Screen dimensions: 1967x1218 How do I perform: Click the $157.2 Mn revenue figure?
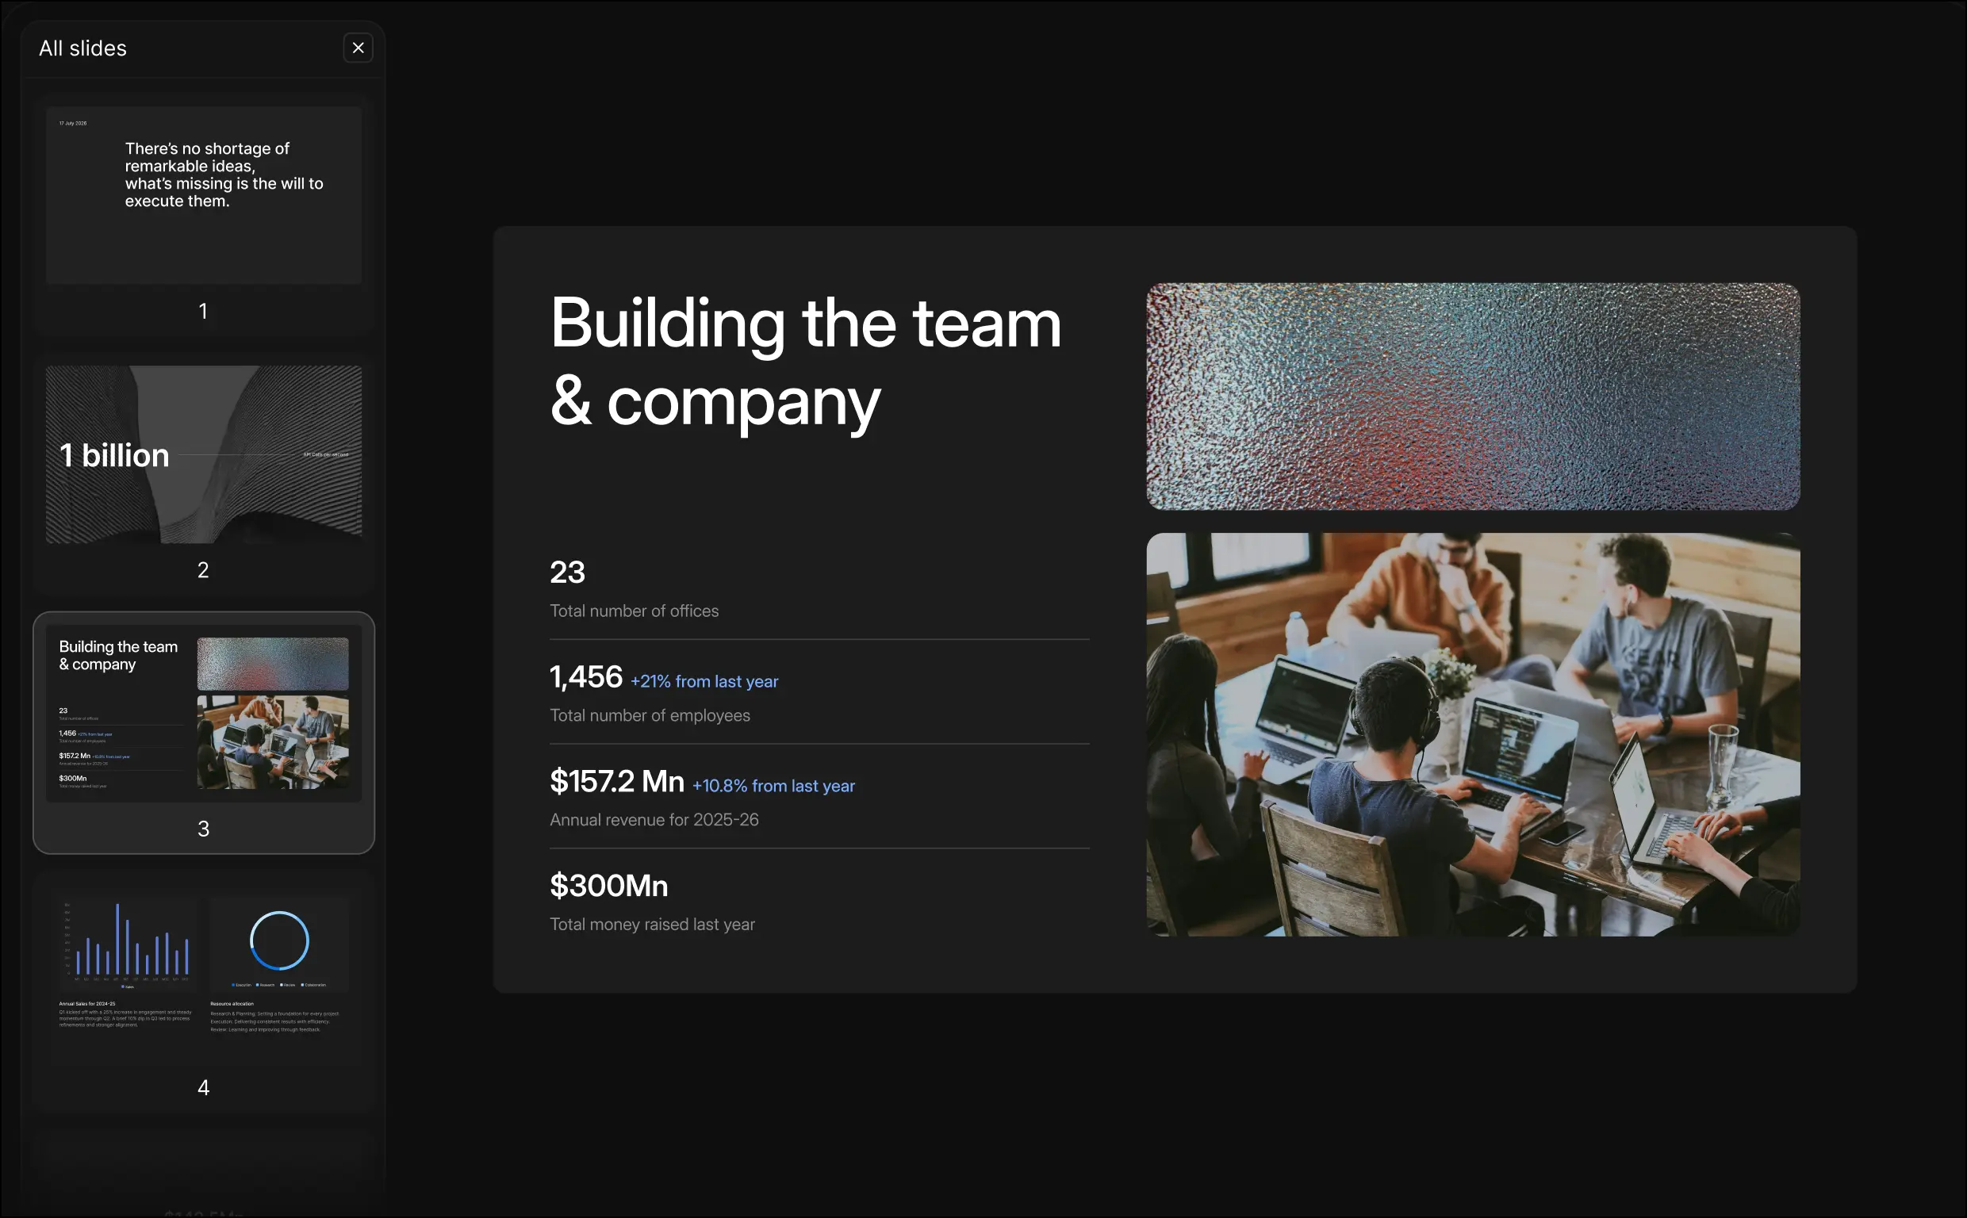[x=616, y=781]
